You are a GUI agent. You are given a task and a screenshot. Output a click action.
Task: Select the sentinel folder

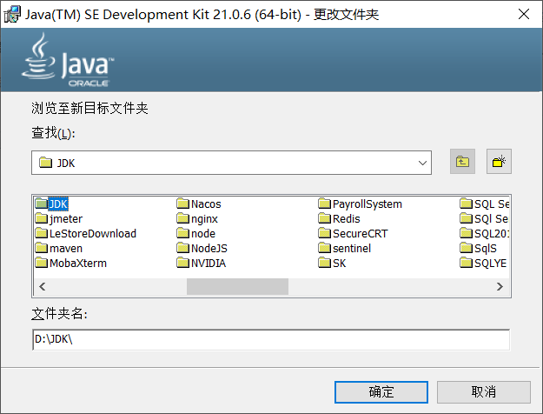(351, 249)
